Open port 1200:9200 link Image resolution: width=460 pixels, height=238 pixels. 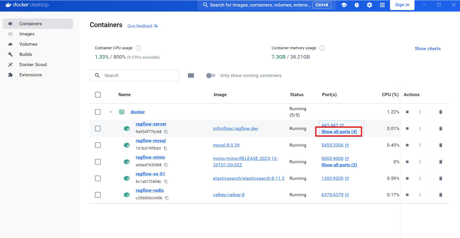pos(335,178)
